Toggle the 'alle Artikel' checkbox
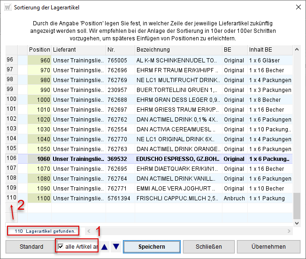This screenshot has width=306, height=259. tap(61, 247)
